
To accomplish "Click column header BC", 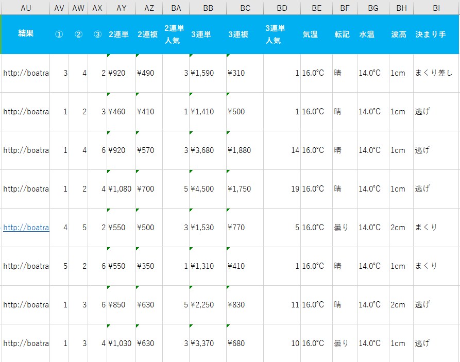I will (245, 8).
